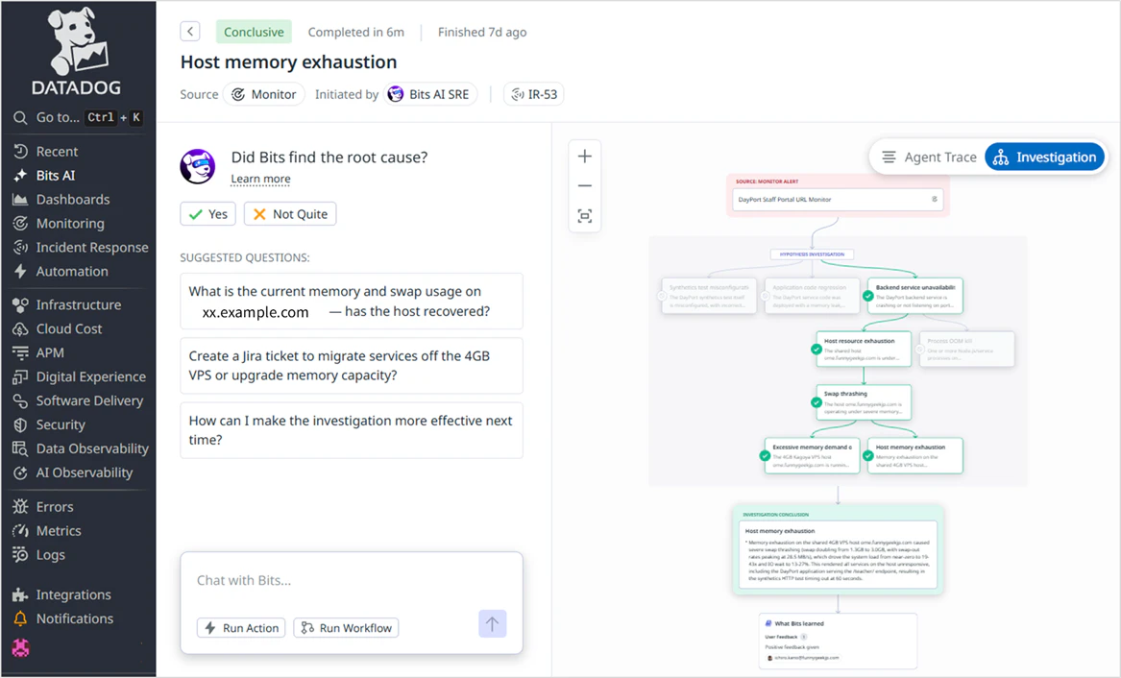Select the Create a Jira ticket suggestion
This screenshot has width=1121, height=678.
352,366
